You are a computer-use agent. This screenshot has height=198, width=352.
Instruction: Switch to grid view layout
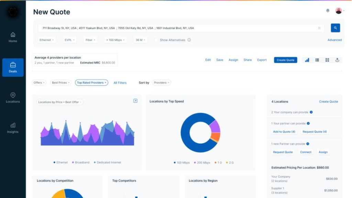point(327,60)
